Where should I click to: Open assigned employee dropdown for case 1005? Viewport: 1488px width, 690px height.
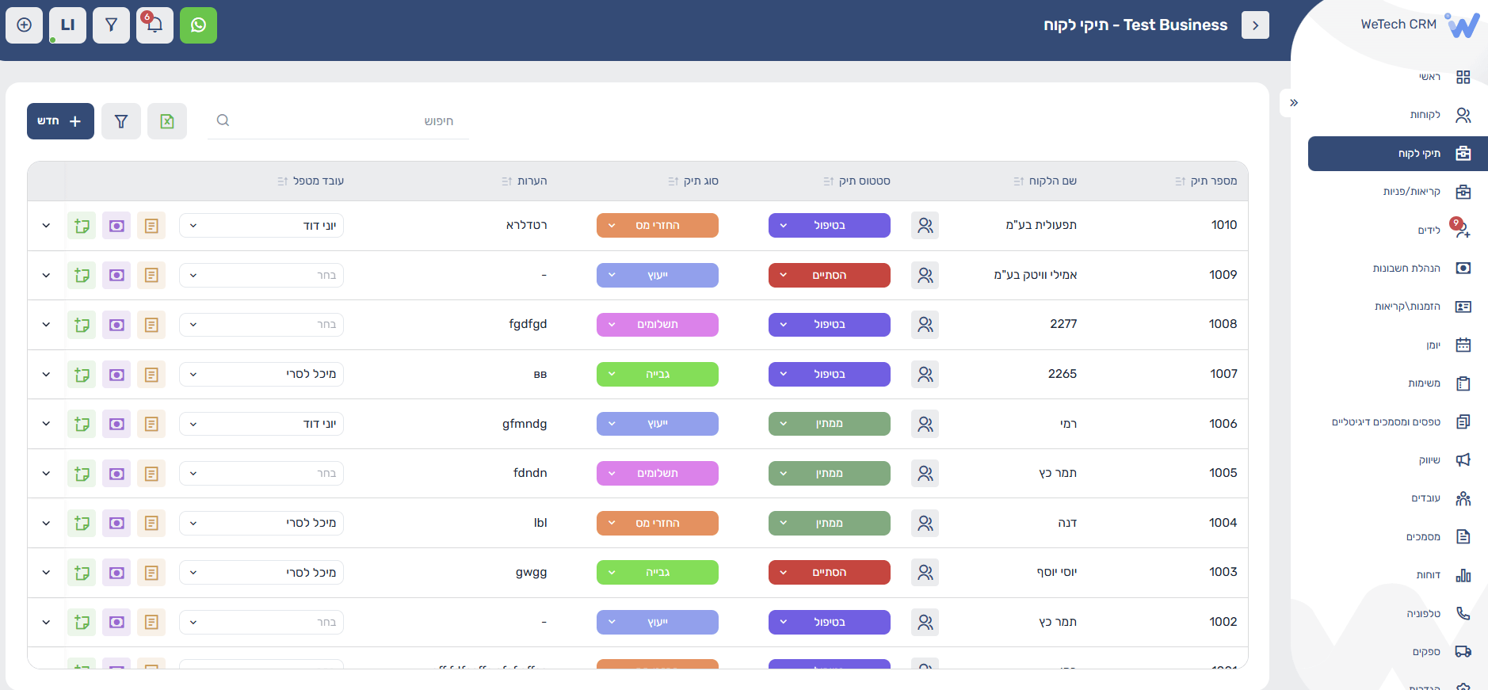[261, 474]
